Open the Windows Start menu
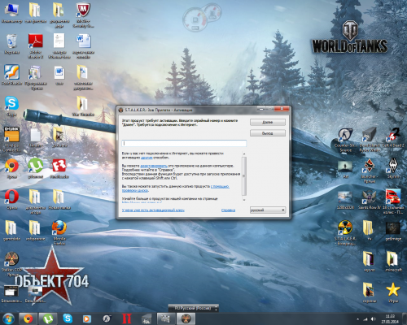 [9, 319]
